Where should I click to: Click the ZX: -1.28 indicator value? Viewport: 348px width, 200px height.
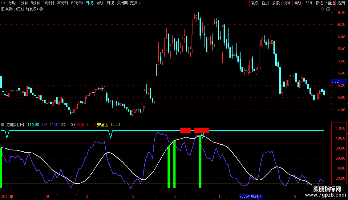pos(68,125)
